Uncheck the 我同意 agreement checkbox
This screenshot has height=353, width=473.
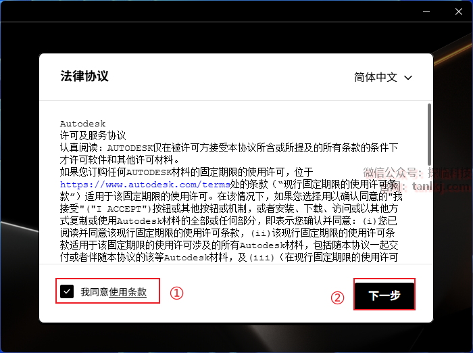click(67, 291)
